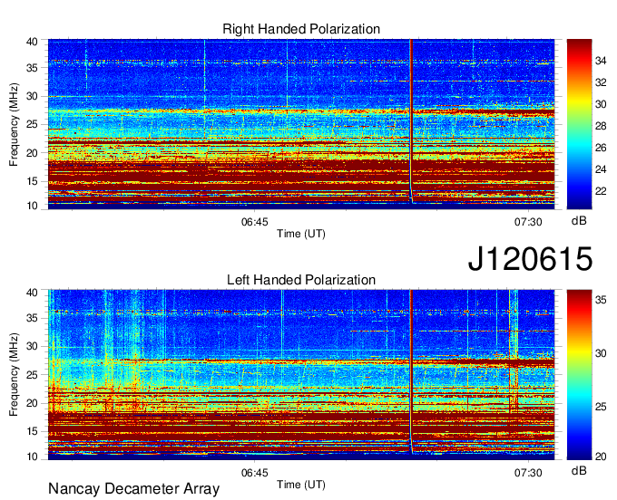Image resolution: width=617 pixels, height=500 pixels.
Task: Click the 25 value on the bottom color bar scale
Action: point(601,407)
